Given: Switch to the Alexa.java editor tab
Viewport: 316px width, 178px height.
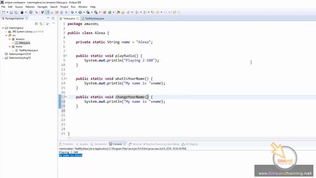Looking at the screenshot, I should pyautogui.click(x=69, y=18).
